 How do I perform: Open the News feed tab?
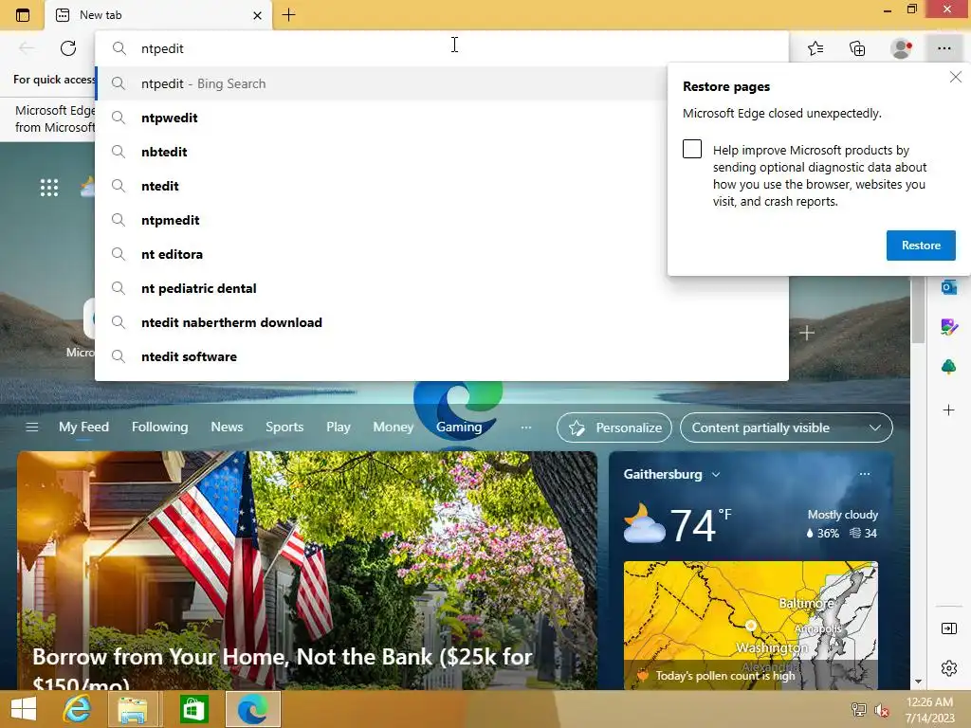point(227,428)
